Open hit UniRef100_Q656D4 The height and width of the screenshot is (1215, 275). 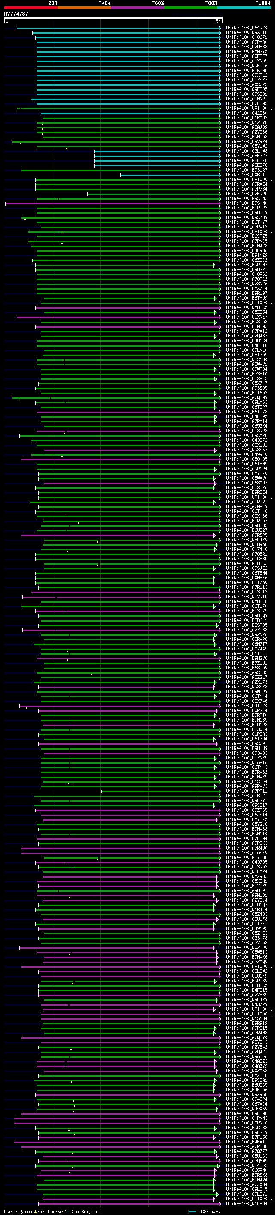click(x=247, y=1019)
